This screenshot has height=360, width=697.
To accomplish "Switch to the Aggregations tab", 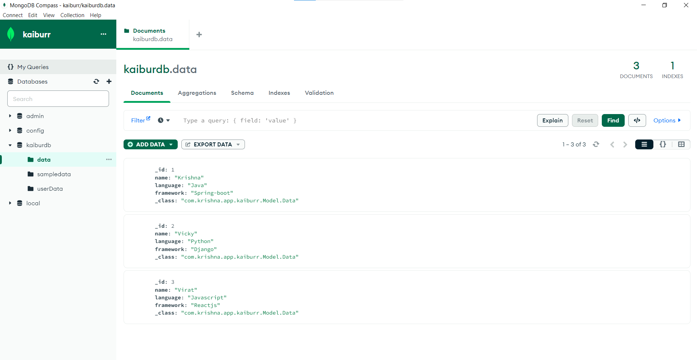I will 197,93.
